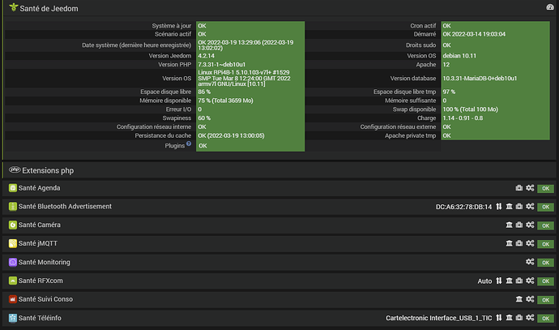Expand the Santé Bluetooth Advertisement section

pyautogui.click(x=65, y=207)
